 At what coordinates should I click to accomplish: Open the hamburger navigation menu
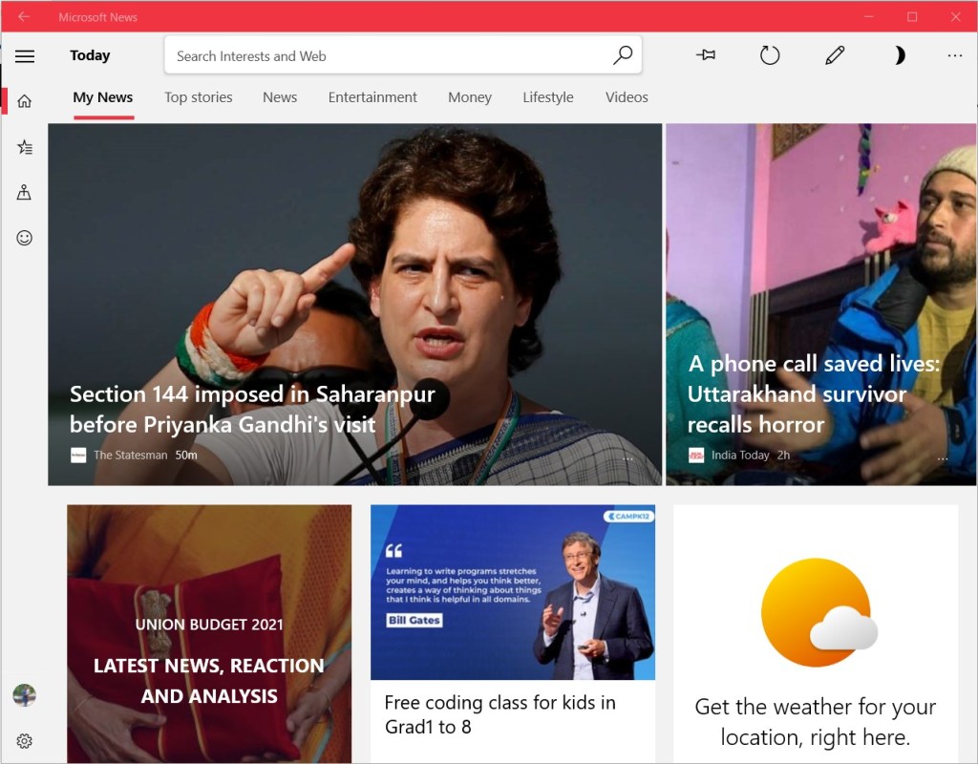click(x=25, y=56)
